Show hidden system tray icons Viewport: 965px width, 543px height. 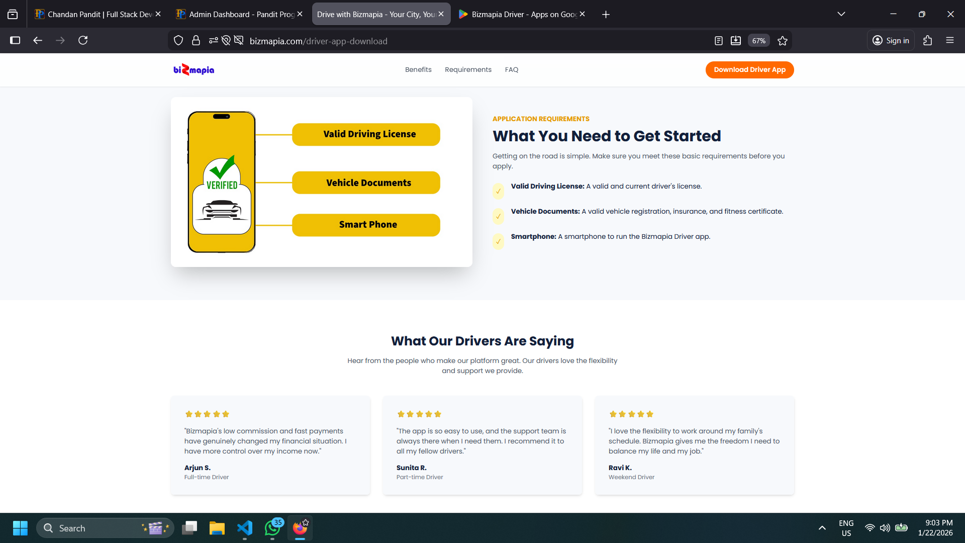[822, 528]
